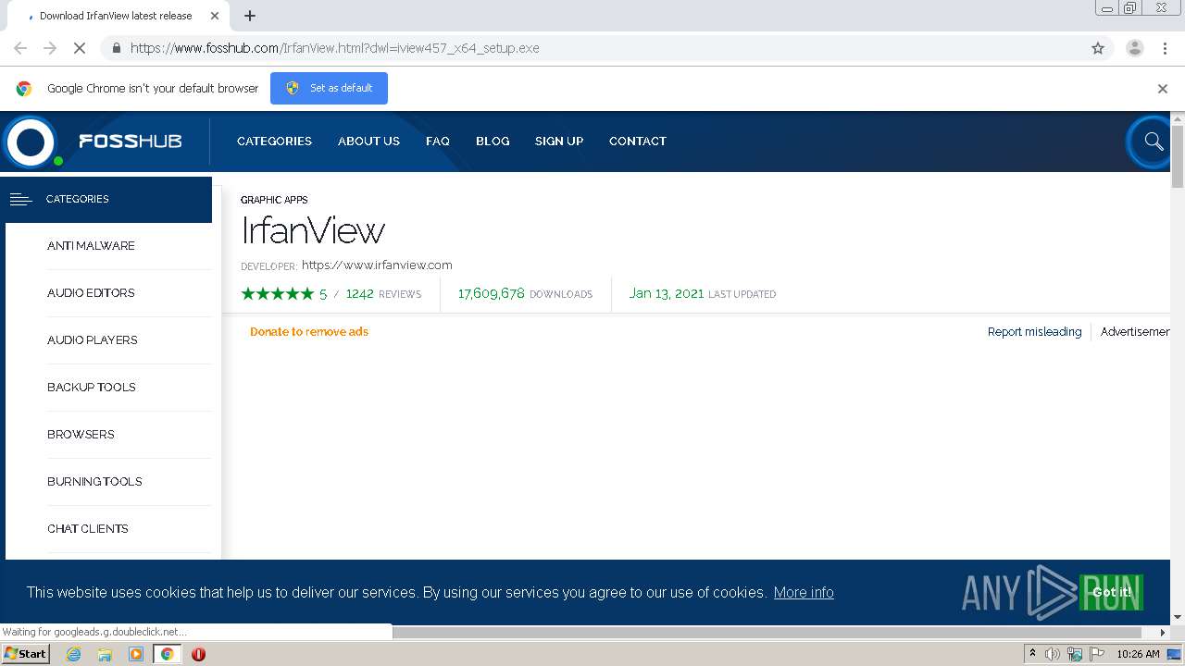Click scroll-down arrow of vertical scrollbar

1178,617
